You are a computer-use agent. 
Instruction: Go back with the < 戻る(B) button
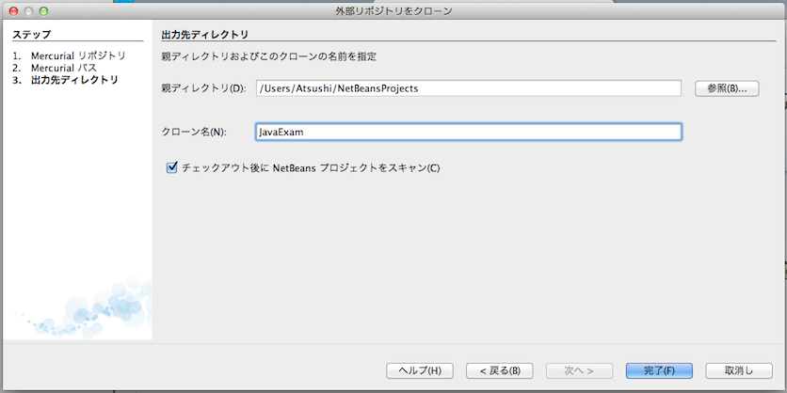pyautogui.click(x=499, y=370)
